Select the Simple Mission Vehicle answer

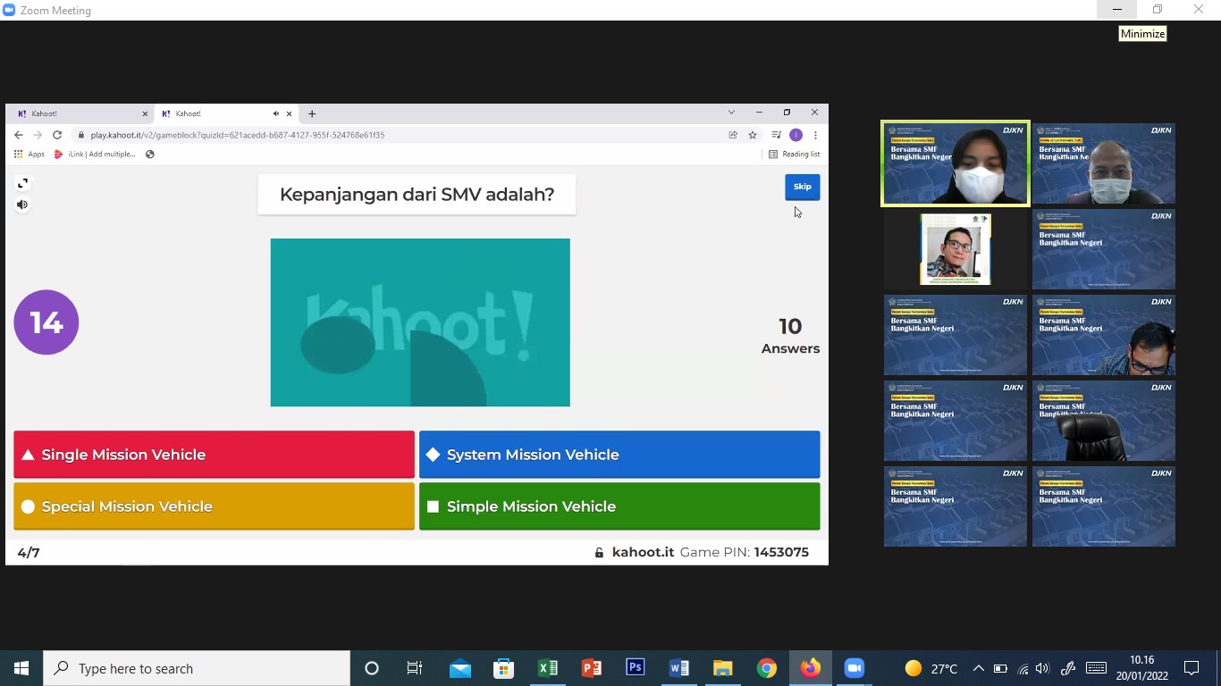point(619,506)
